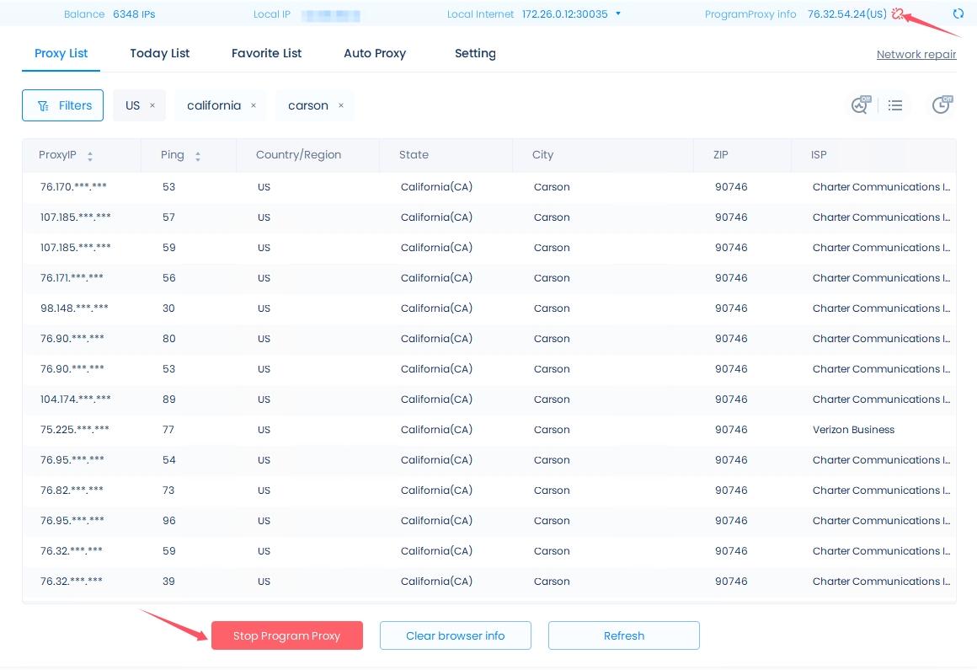Screen dimensions: 977x670
Task: Remove the carson filter tag
Action: click(x=340, y=105)
